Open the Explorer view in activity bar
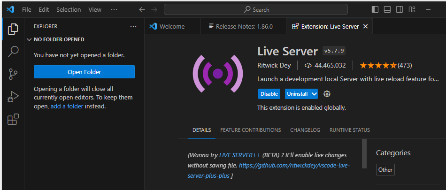The image size is (446, 190). coord(13,29)
